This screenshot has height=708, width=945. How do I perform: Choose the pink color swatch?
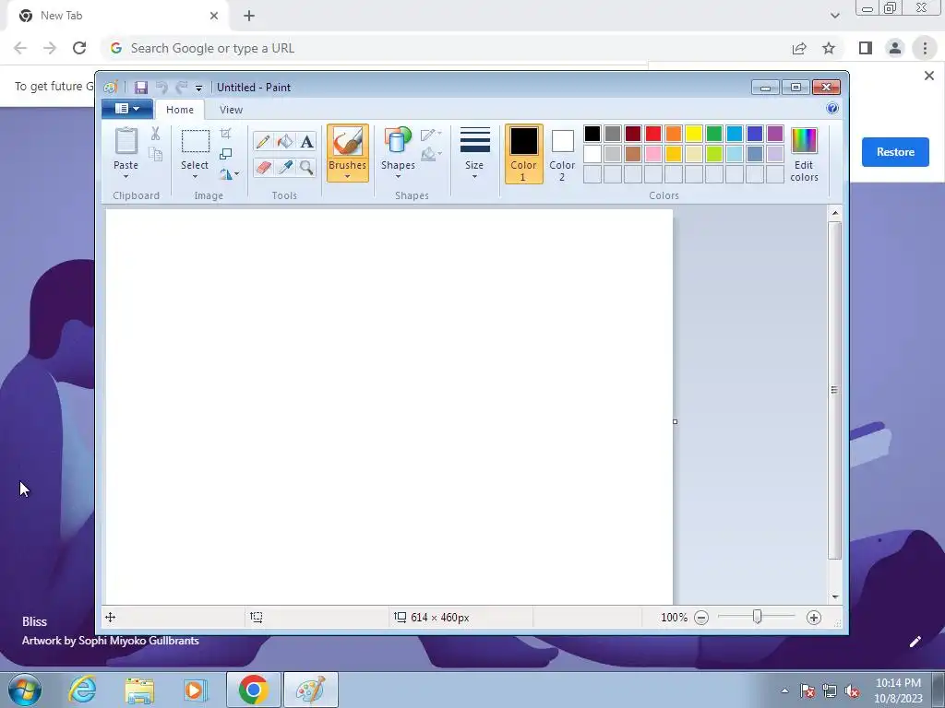[653, 154]
